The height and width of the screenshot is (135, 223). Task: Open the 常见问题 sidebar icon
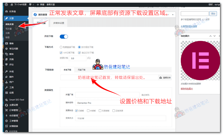click(x=7, y=49)
